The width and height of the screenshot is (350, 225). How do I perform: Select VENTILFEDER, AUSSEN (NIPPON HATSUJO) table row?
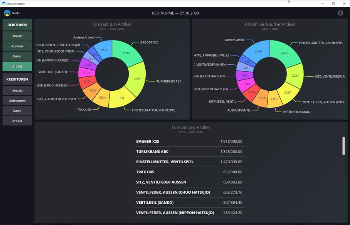point(189,213)
